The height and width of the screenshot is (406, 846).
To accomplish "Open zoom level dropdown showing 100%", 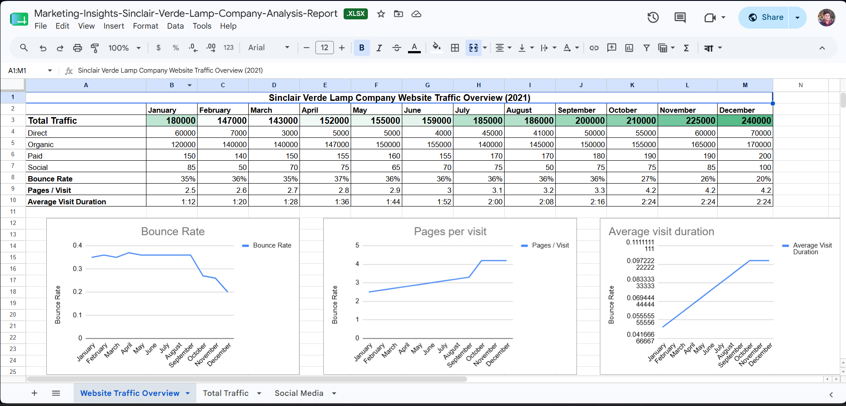I will [124, 48].
